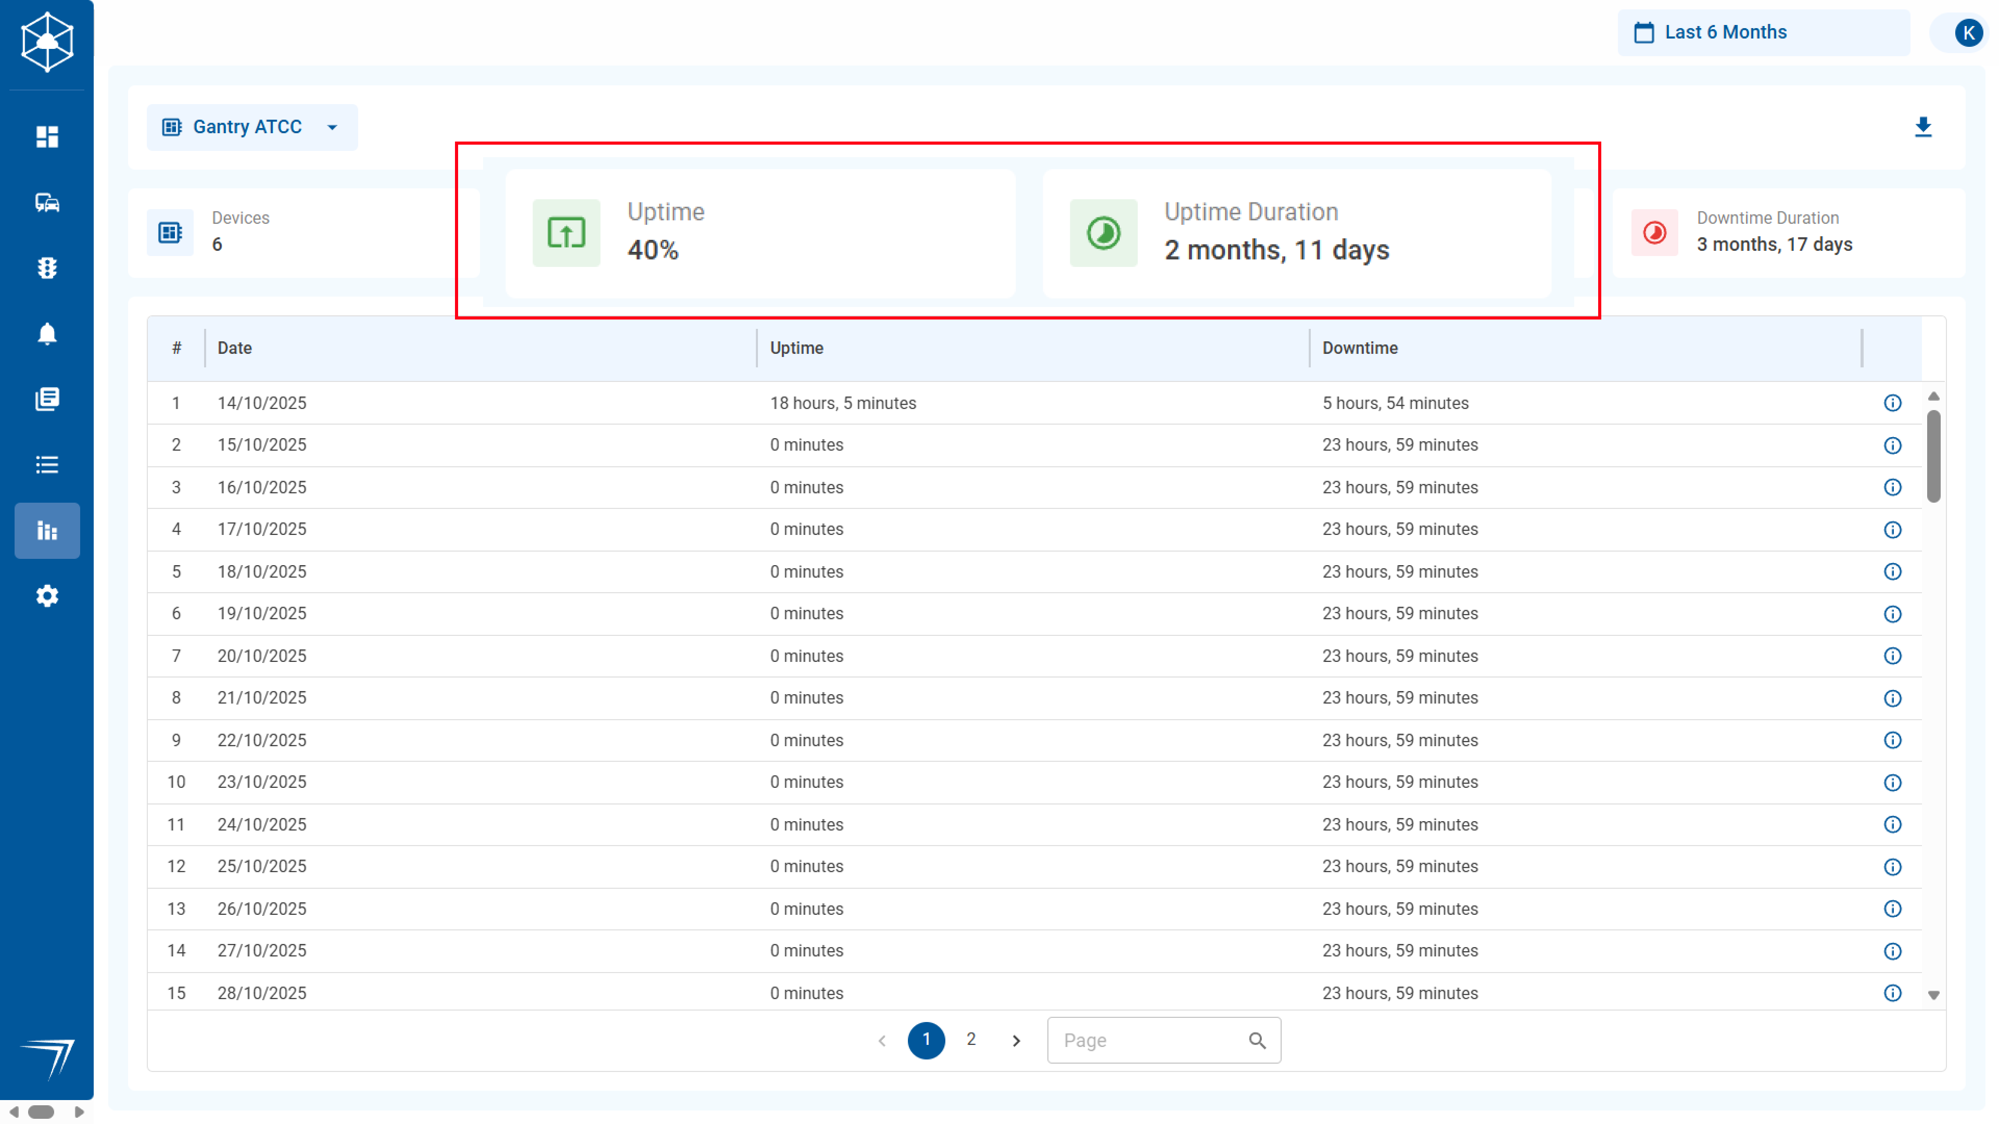Click the "28/10/2025" date cell
This screenshot has width=1999, height=1124.
[261, 993]
